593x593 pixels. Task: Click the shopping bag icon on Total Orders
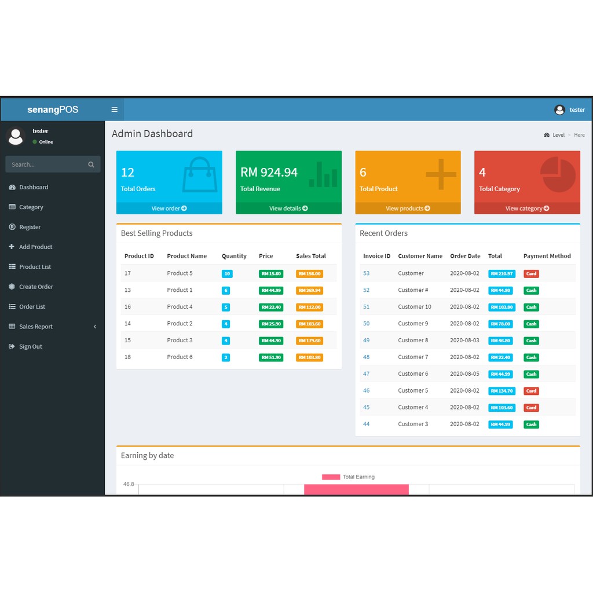click(200, 175)
